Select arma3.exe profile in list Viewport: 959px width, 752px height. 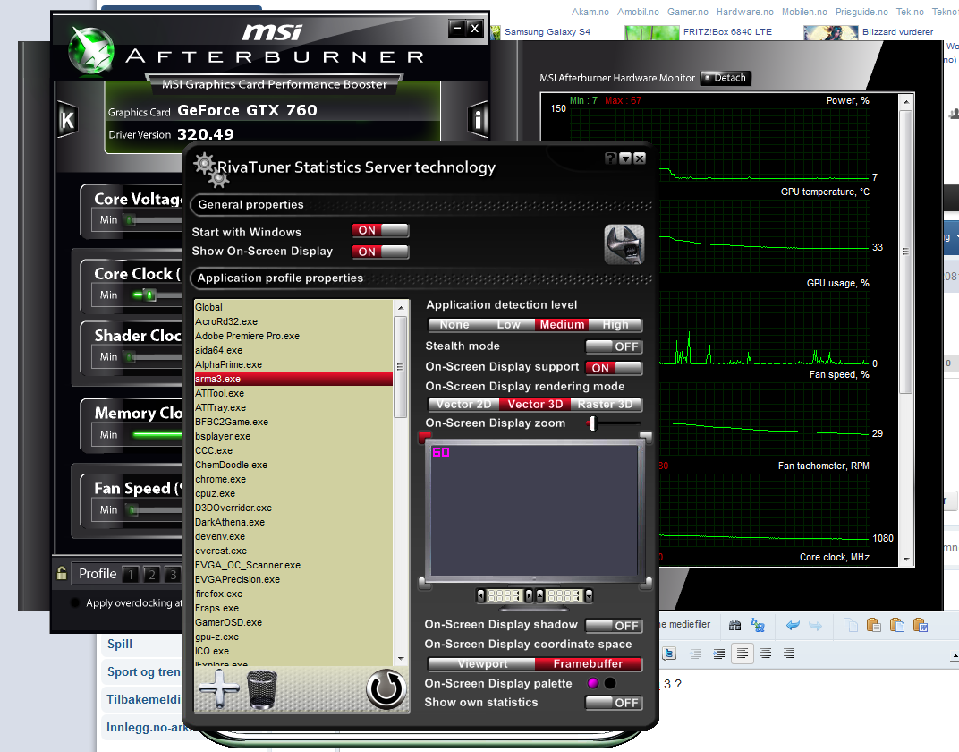click(x=293, y=379)
